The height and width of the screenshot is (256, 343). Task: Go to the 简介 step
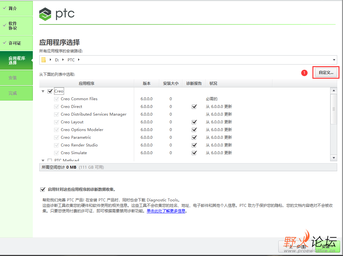click(16, 8)
